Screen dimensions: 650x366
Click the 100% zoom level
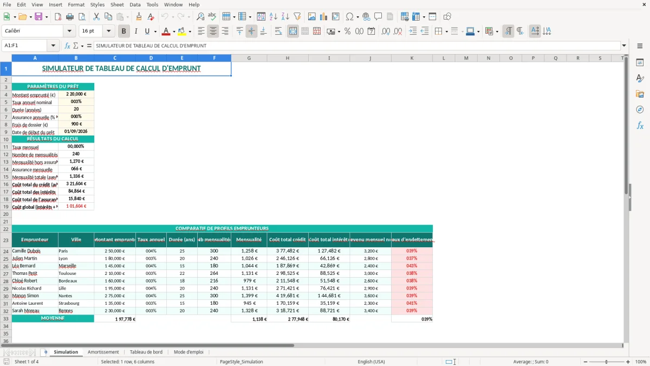(641, 362)
